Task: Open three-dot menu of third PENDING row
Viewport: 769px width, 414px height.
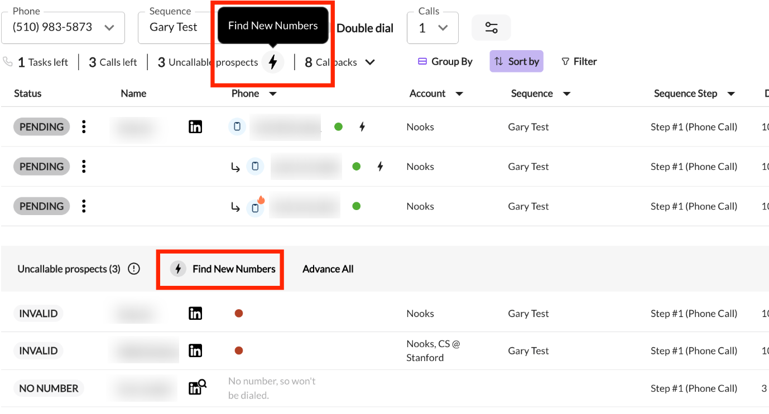Action: pyautogui.click(x=84, y=206)
